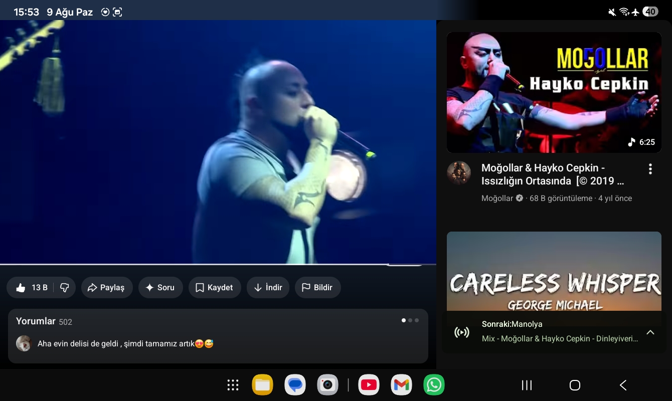672x401 pixels.
Task: Tap the playing video of the singer
Action: coord(218,142)
